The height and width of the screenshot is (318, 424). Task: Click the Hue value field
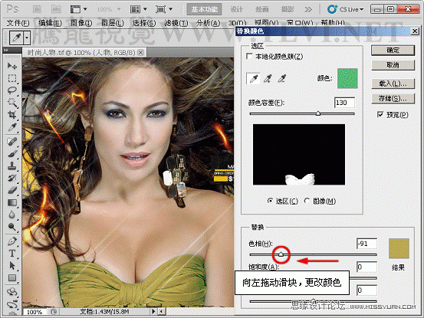pos(366,244)
